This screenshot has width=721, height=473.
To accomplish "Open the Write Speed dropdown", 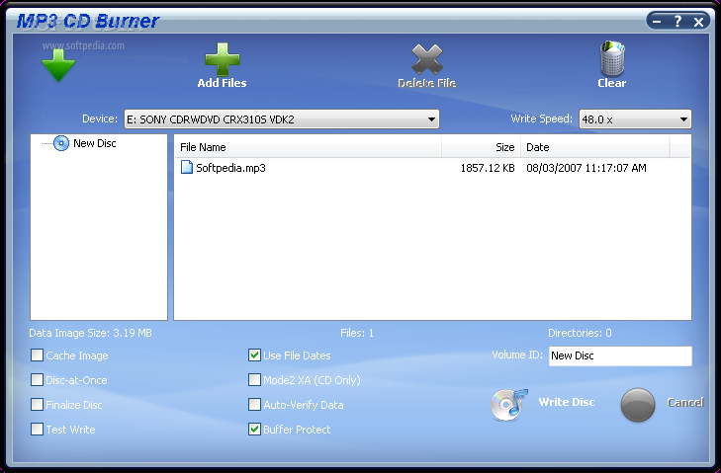I will [x=635, y=119].
